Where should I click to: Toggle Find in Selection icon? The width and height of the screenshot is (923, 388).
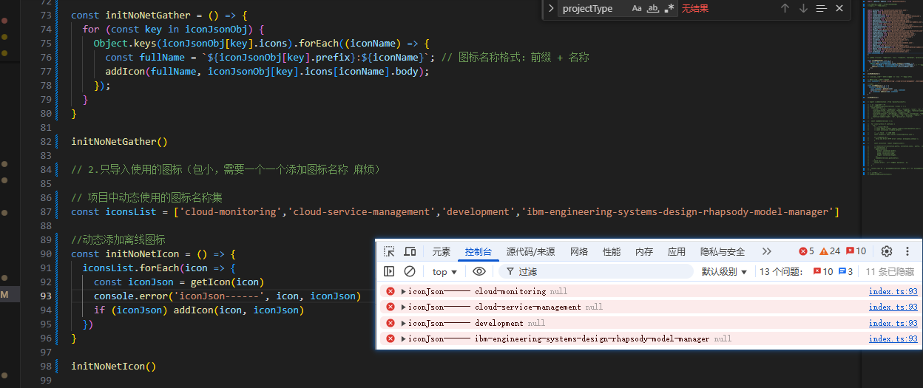(821, 8)
